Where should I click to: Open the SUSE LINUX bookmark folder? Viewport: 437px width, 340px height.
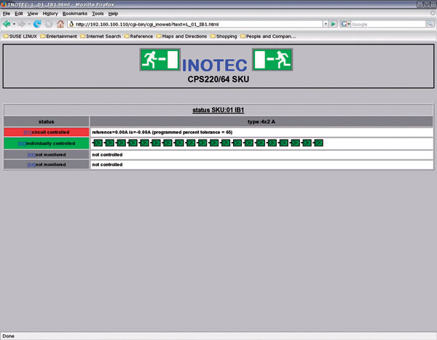tap(20, 36)
